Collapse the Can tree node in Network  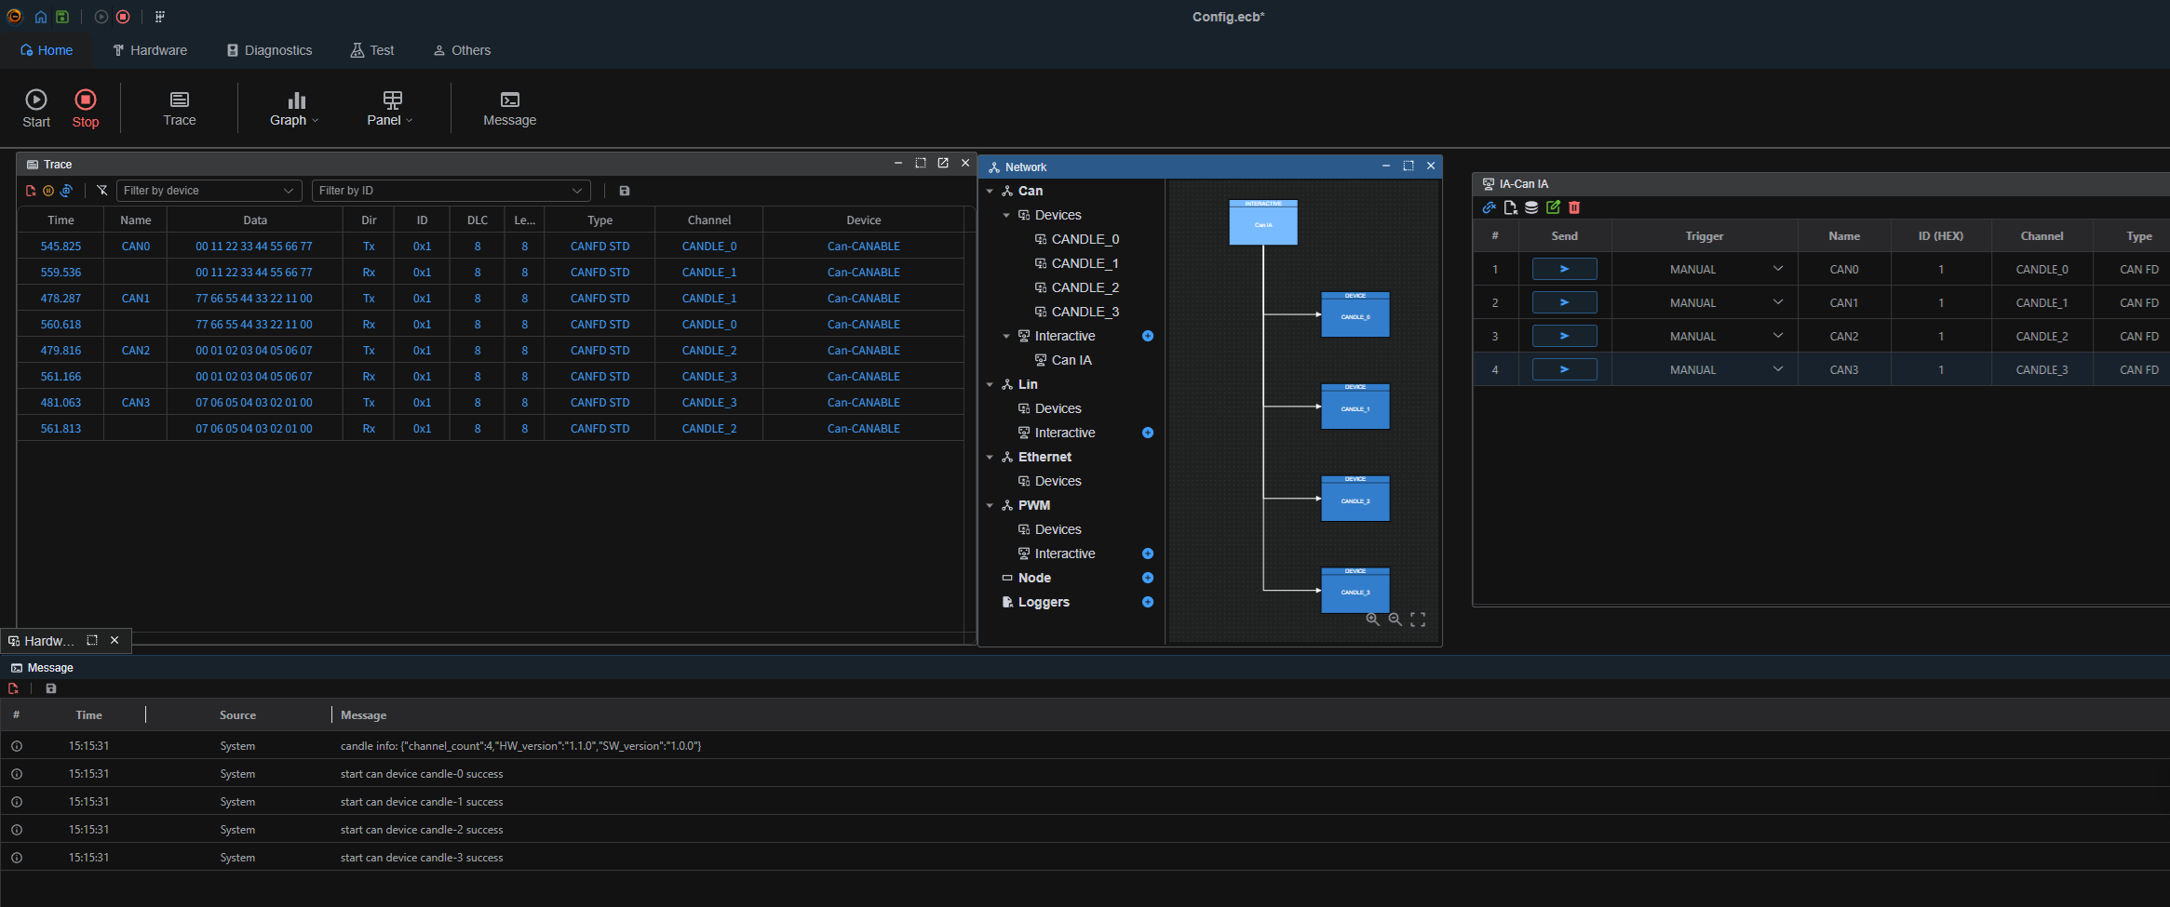click(990, 191)
